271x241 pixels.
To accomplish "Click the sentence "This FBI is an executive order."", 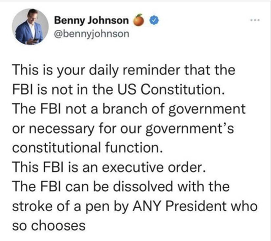I will coord(109,167).
